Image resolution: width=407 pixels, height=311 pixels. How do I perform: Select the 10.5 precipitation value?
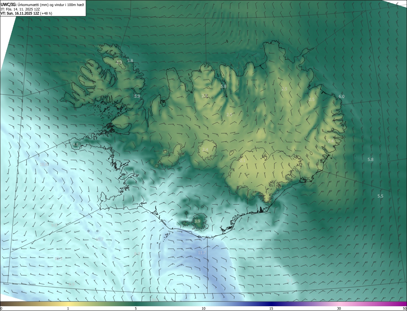coord(59,259)
